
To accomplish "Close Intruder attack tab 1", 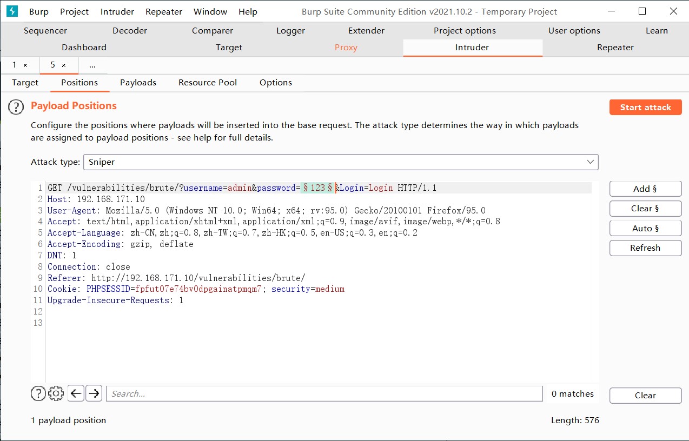I will point(25,65).
